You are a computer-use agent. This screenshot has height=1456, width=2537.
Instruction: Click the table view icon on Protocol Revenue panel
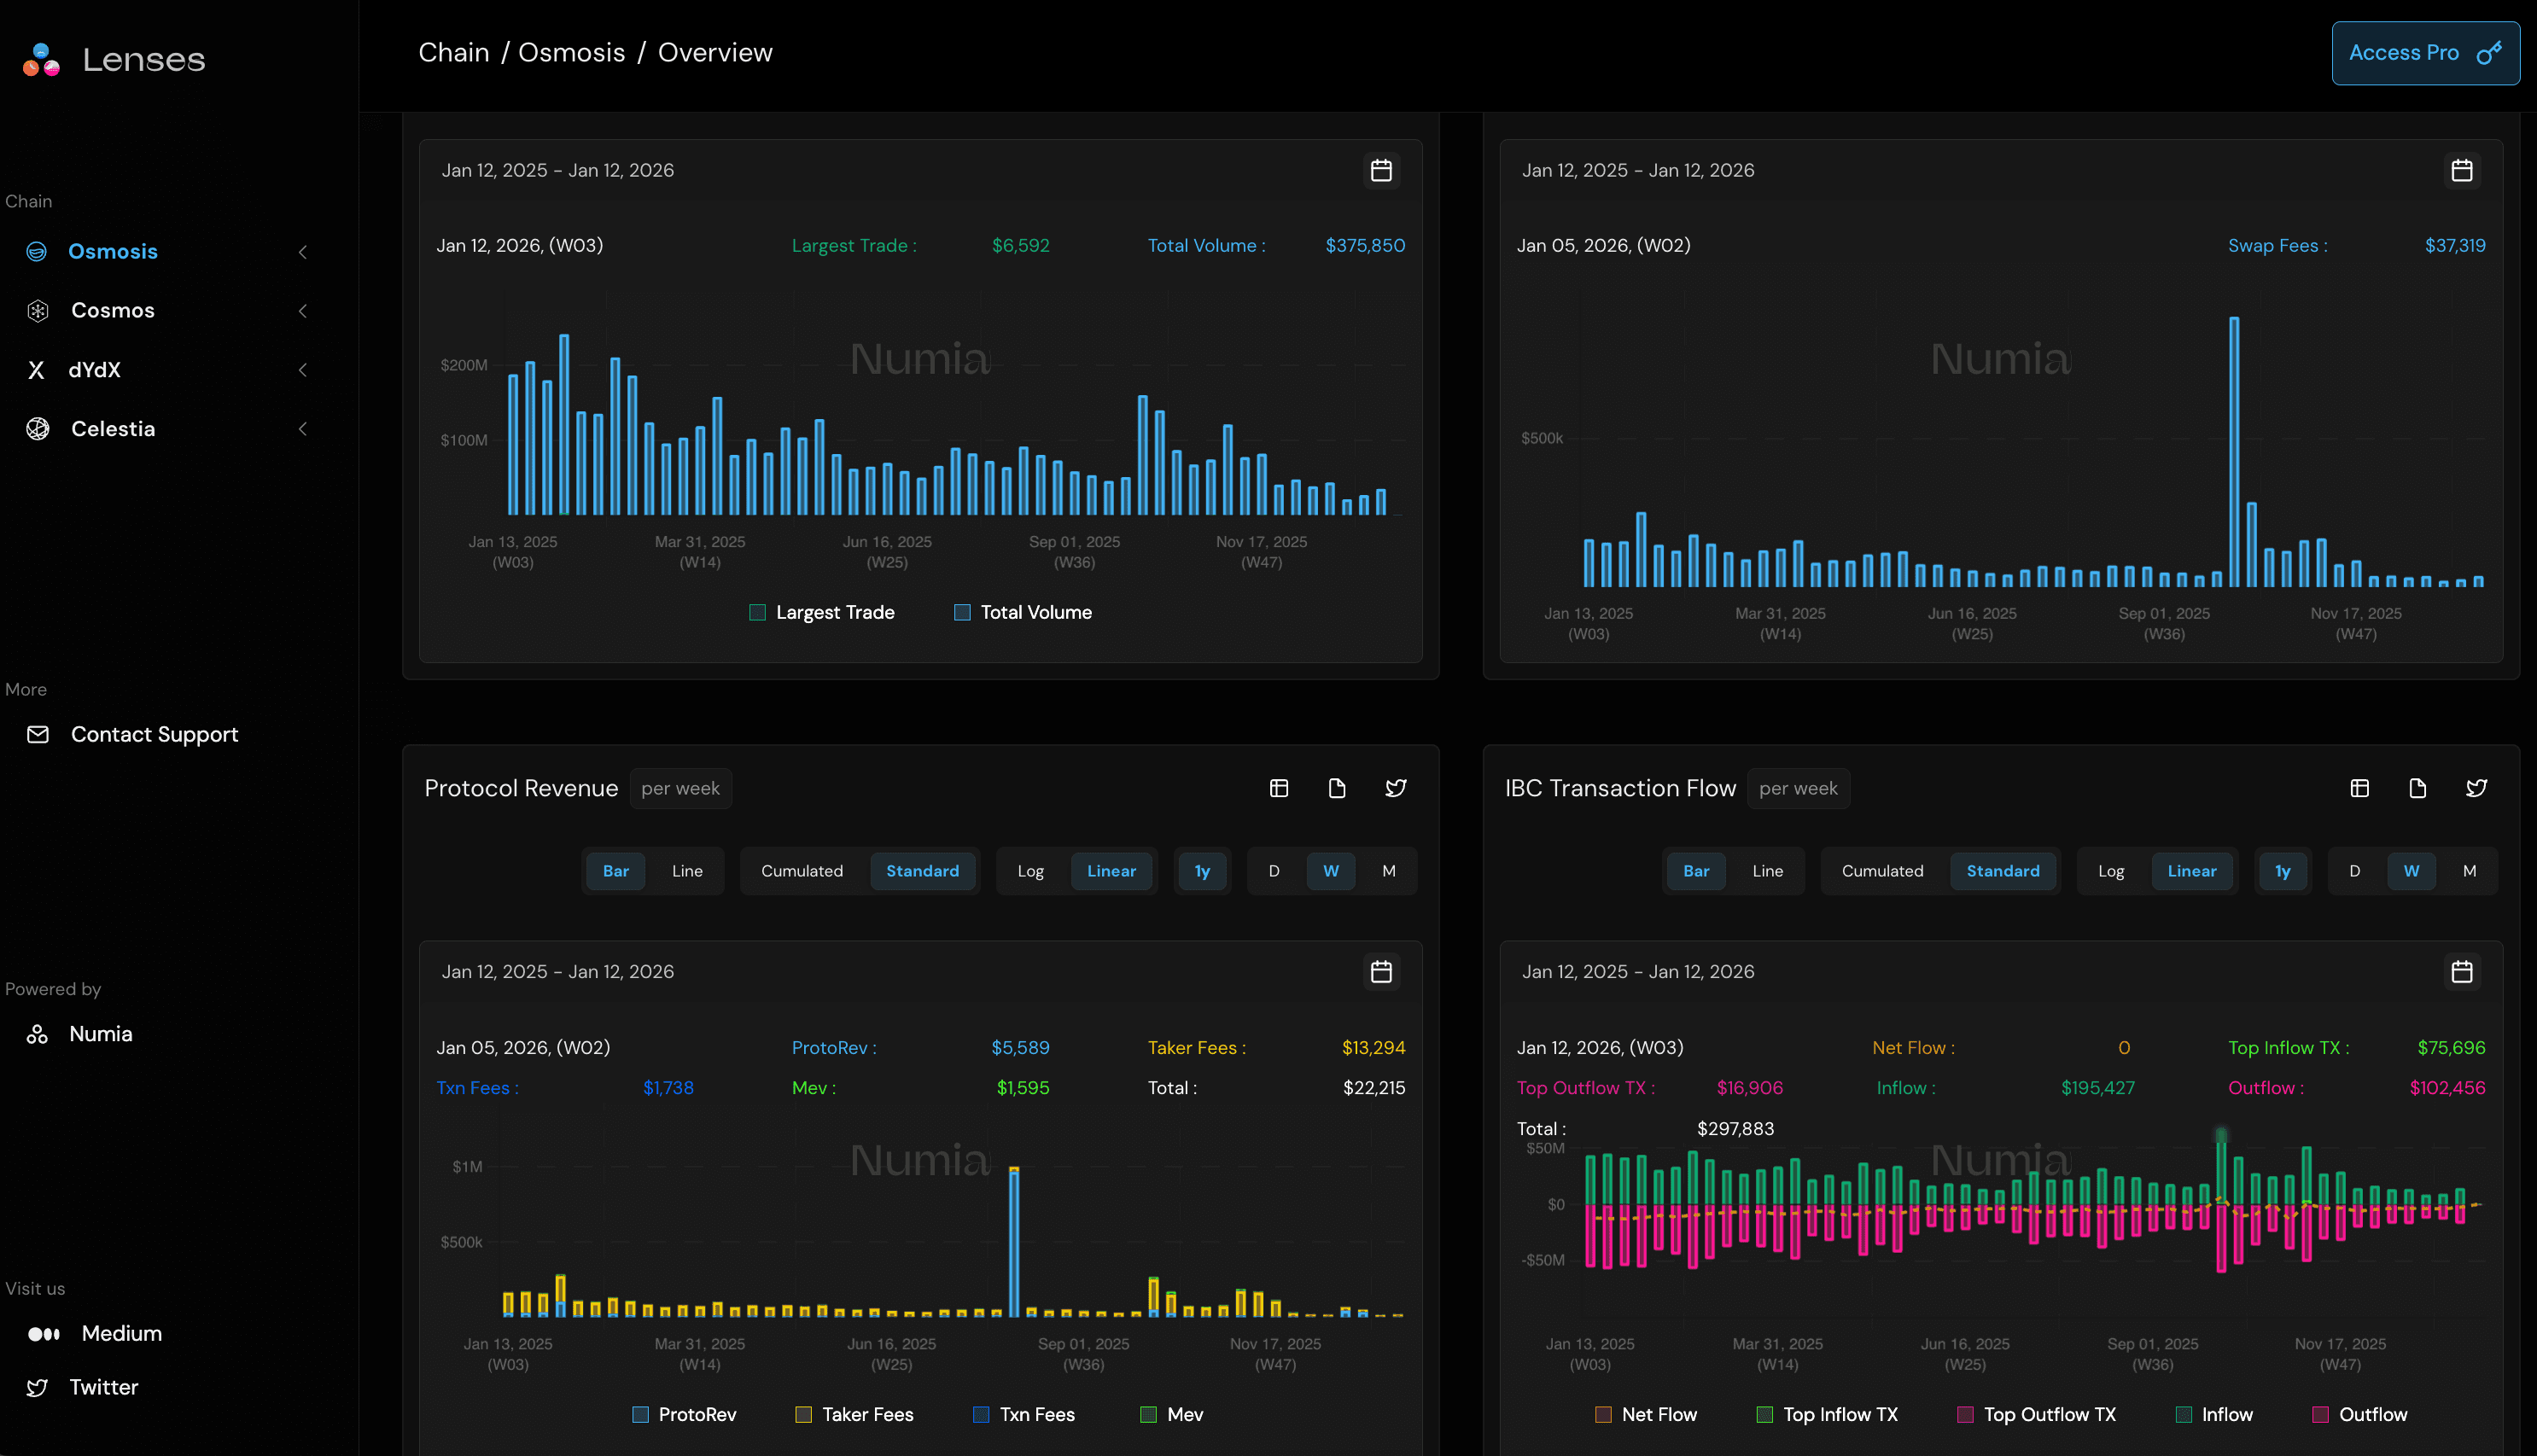coord(1278,788)
